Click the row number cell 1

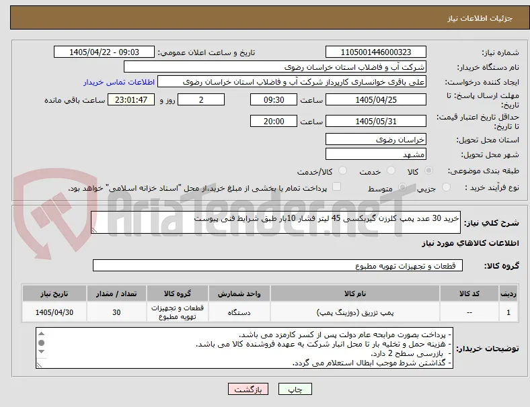(508, 312)
